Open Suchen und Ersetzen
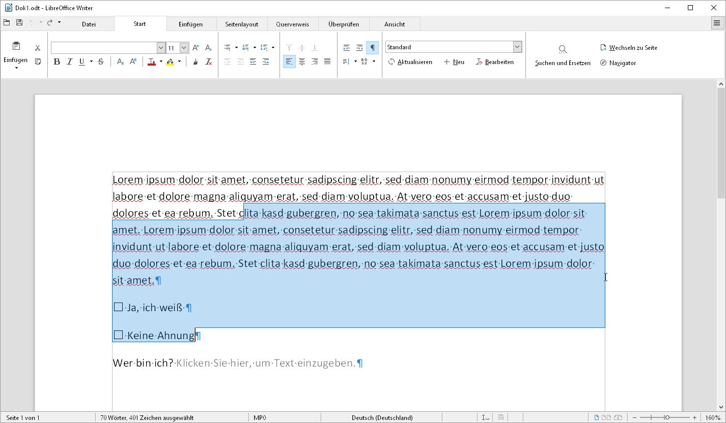Viewport: 726px width, 423px height. click(x=563, y=56)
